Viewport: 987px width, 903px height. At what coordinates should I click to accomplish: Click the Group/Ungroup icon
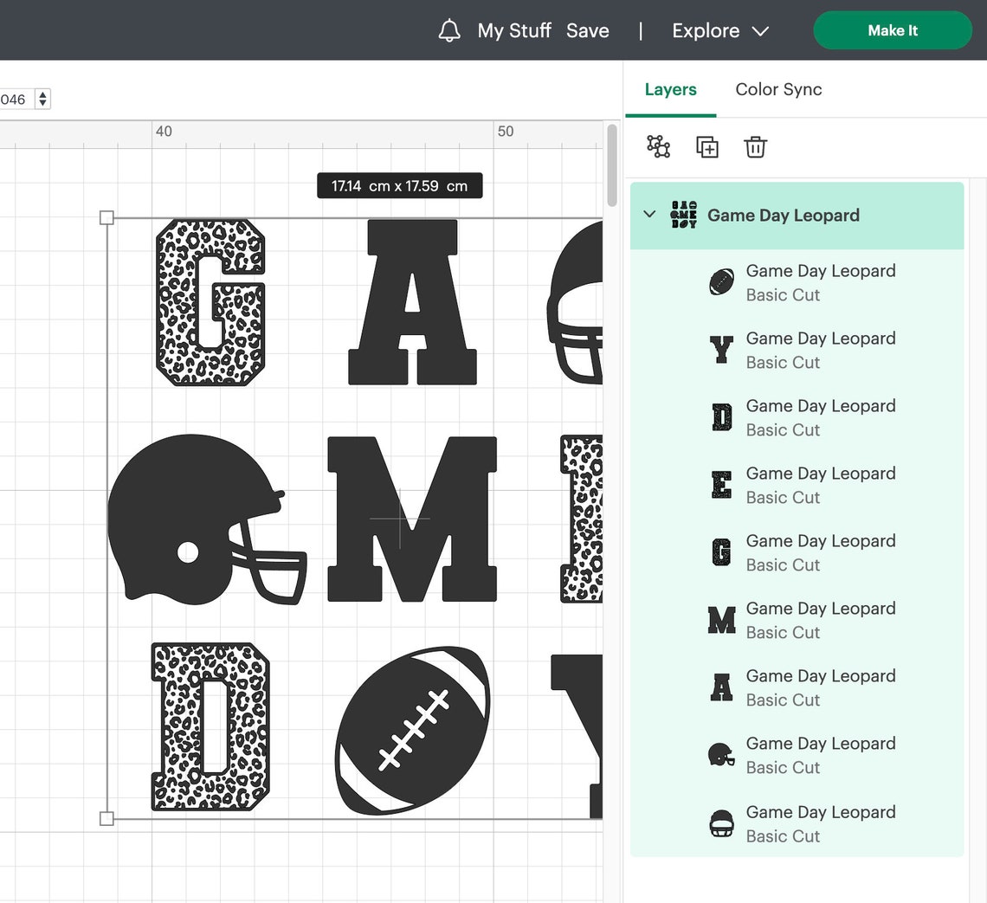[x=658, y=147]
